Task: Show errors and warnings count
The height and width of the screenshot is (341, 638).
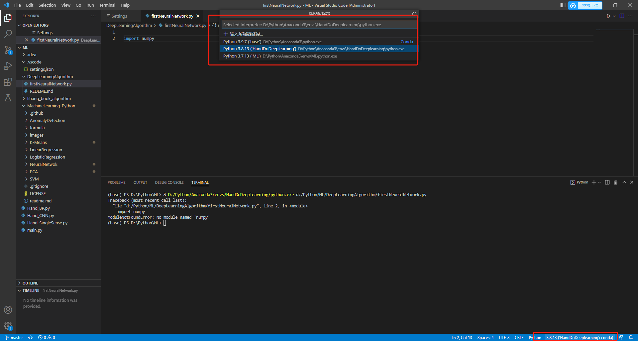Action: pyautogui.click(x=47, y=337)
